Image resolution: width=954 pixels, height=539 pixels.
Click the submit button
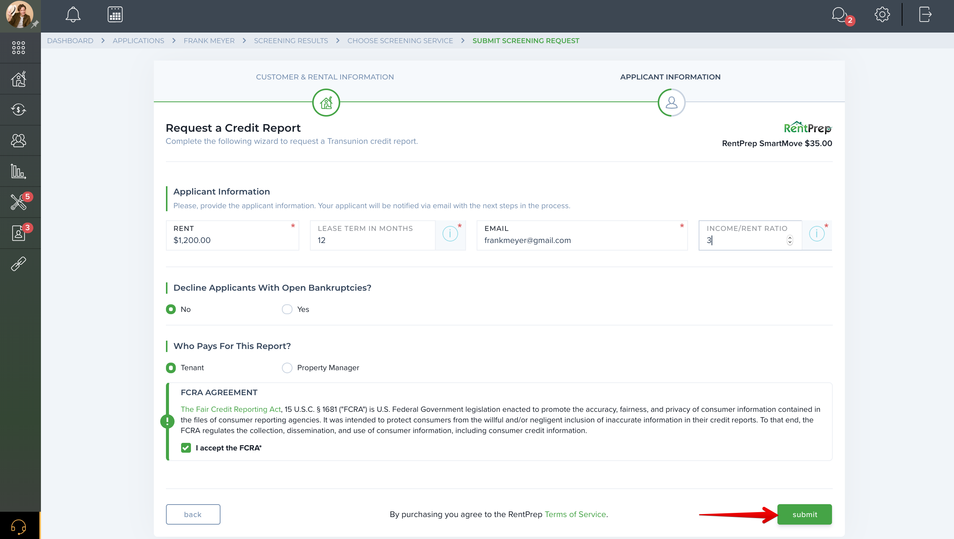[x=805, y=514]
